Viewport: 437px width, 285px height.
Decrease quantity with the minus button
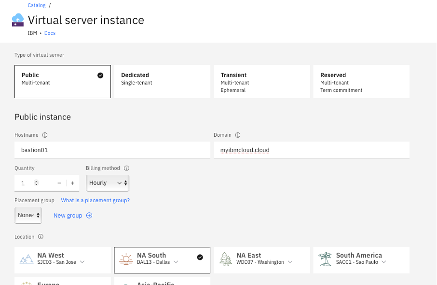tap(59, 183)
